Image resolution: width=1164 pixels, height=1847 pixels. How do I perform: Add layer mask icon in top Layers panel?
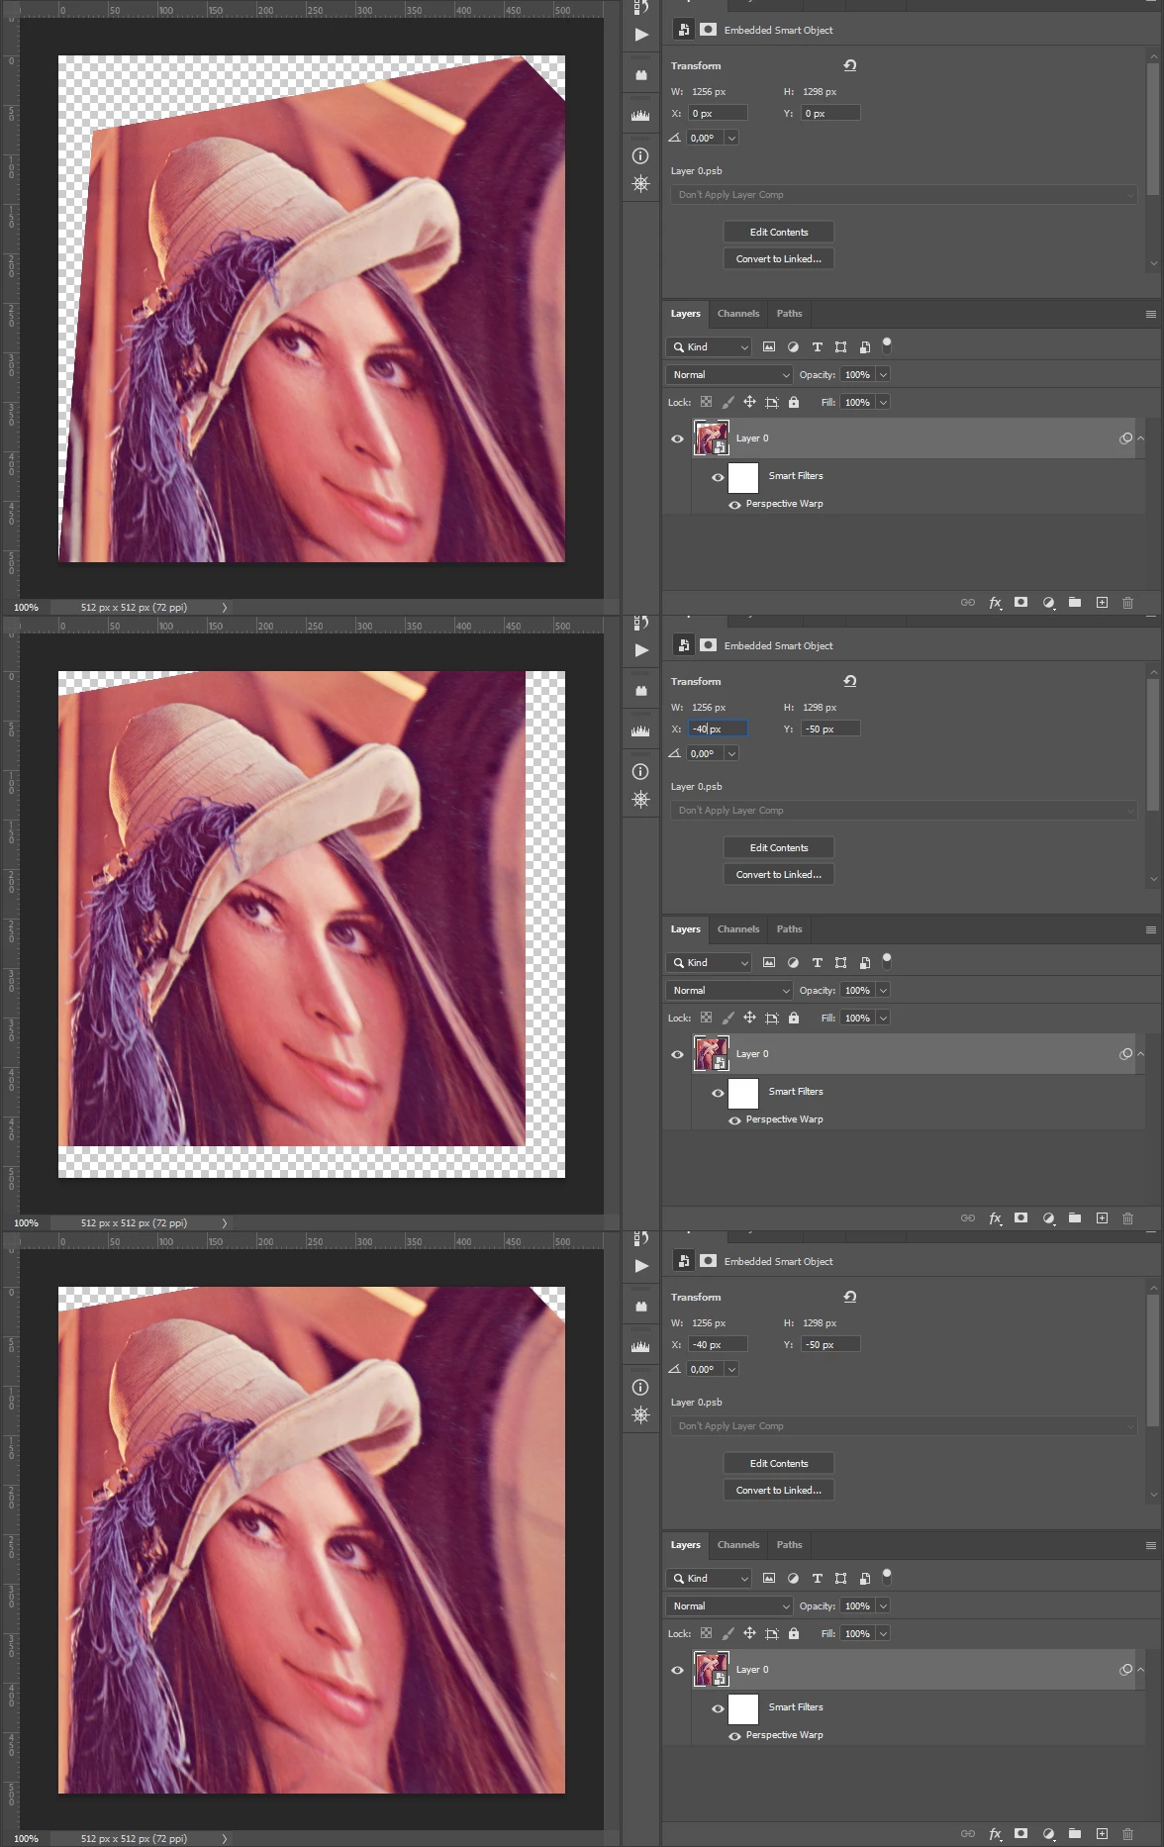point(1021,603)
